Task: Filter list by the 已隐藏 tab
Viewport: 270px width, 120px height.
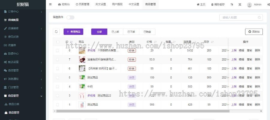Action: tap(147, 32)
